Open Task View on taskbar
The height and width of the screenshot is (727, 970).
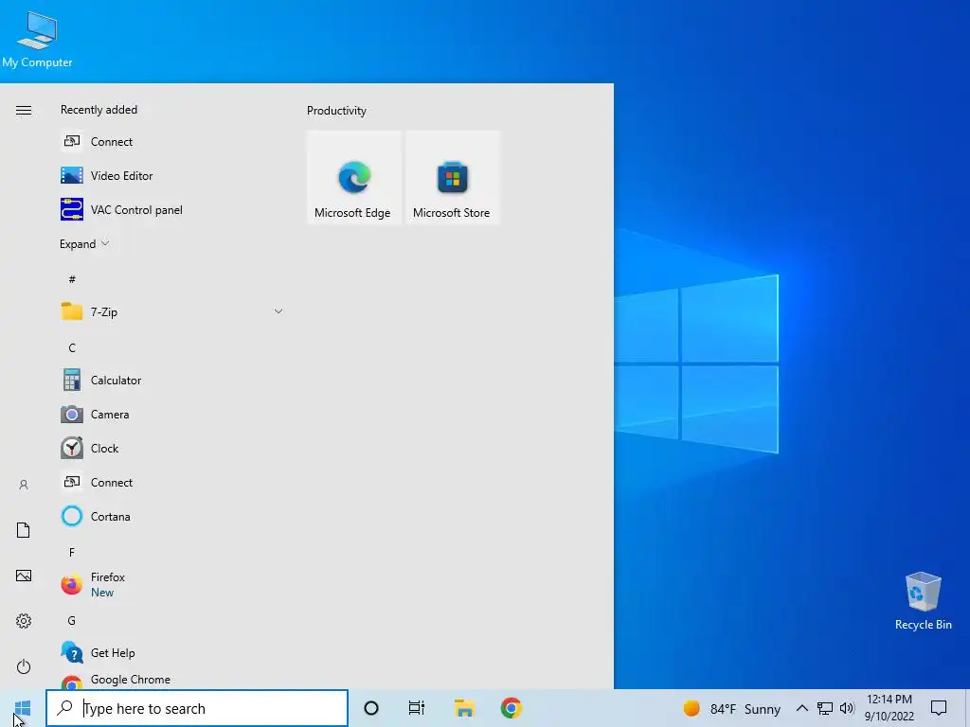click(x=417, y=708)
